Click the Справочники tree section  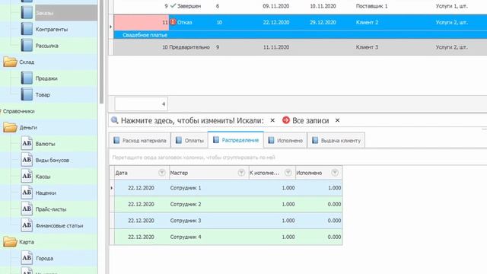(18, 111)
